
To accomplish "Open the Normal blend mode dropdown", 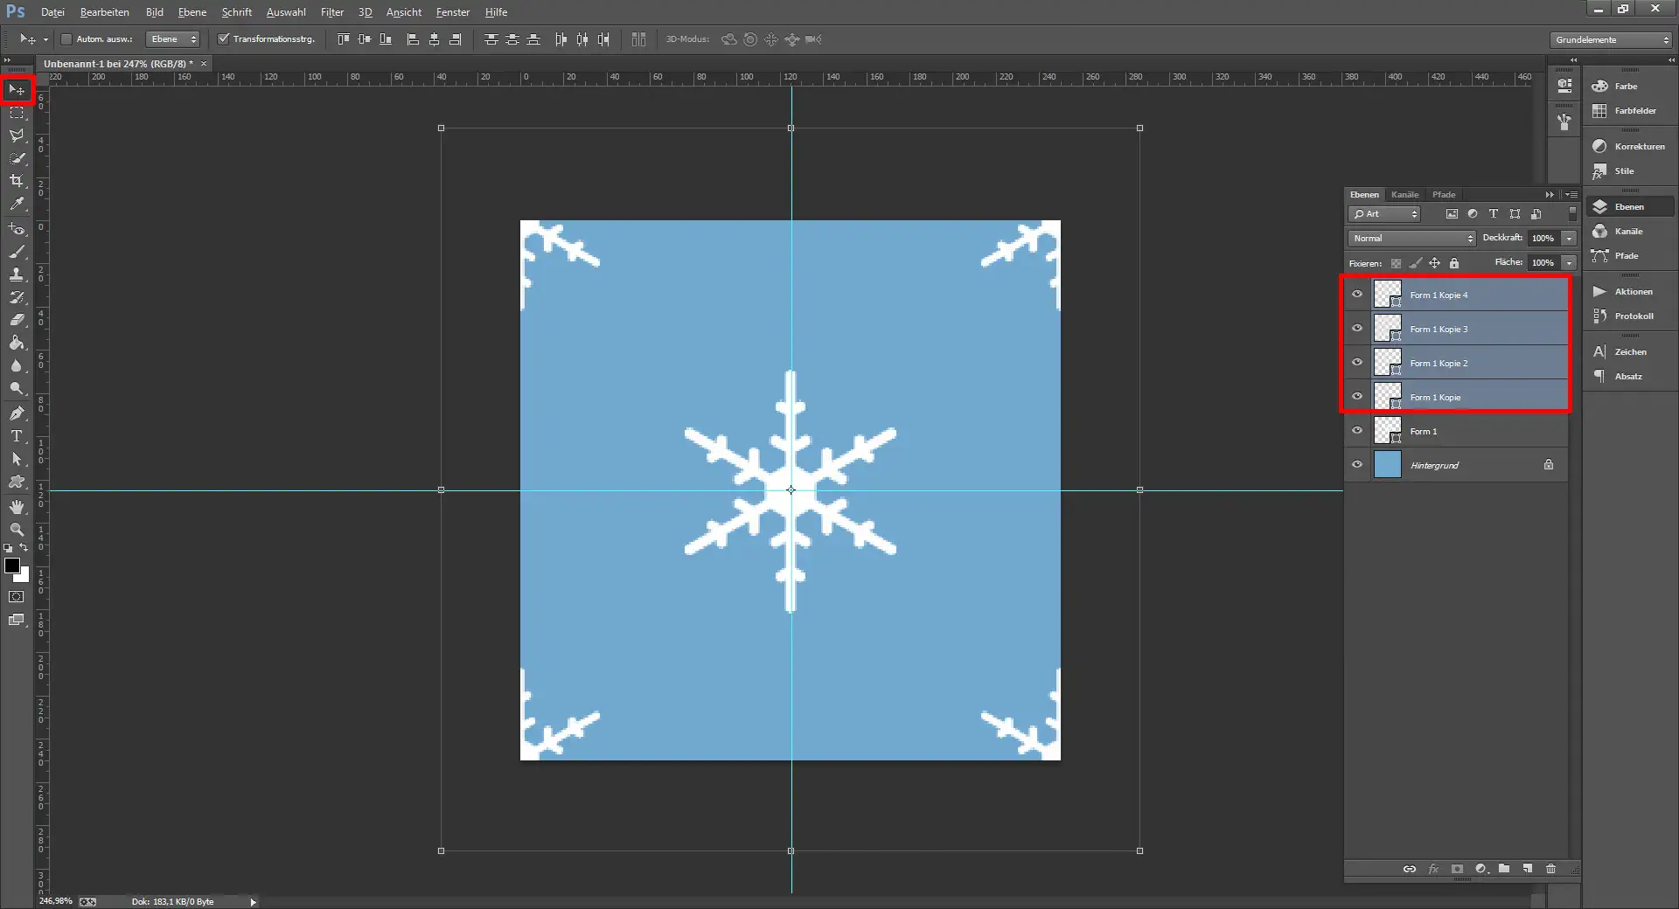I will coord(1410,238).
